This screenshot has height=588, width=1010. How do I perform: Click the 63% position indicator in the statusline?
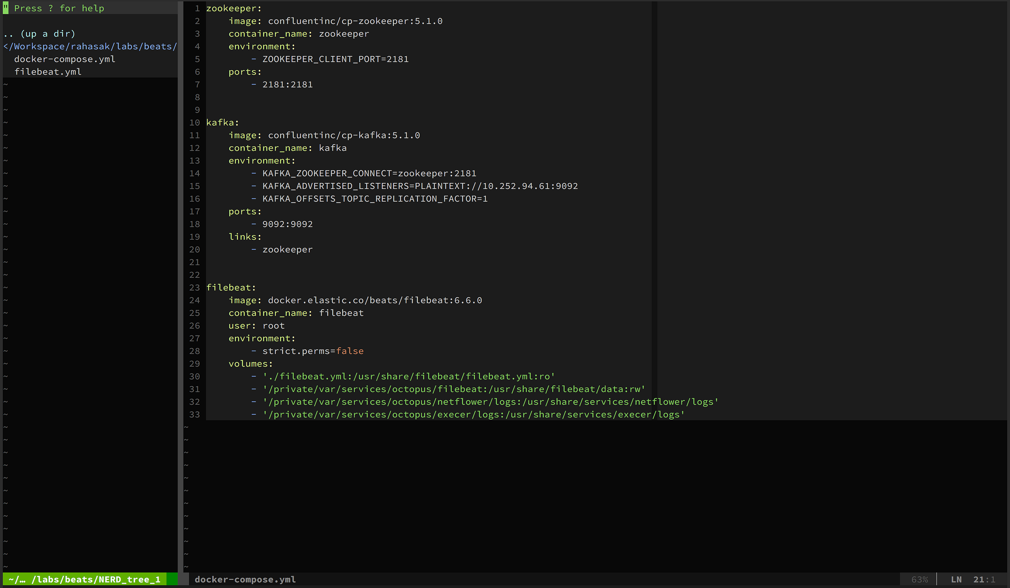coord(919,579)
